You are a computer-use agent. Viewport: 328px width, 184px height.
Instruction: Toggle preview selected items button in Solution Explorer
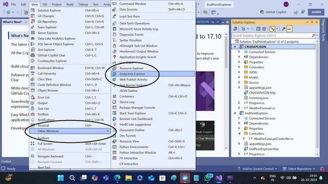(x=289, y=29)
